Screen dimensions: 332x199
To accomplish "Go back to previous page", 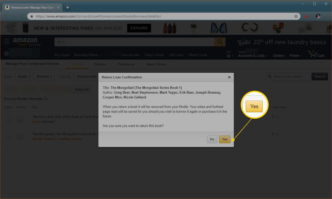I will click(x=5, y=16).
